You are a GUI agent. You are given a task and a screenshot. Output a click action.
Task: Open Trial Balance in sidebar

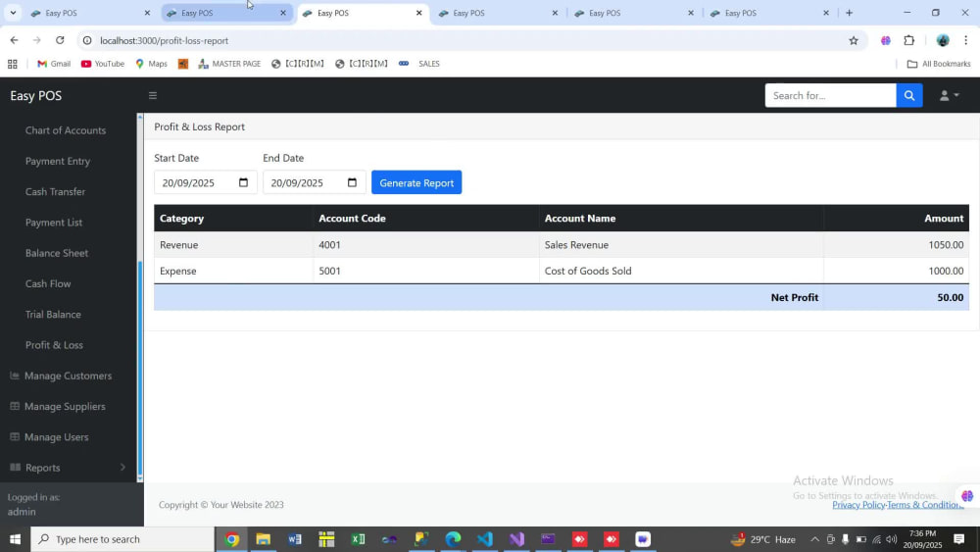click(53, 315)
